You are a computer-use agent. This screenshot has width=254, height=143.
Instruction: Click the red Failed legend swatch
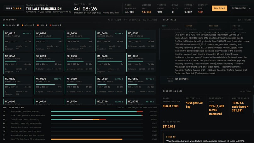pos(50,25)
